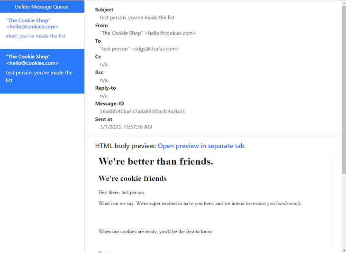Click the "We're better than friends." heading

pos(155,161)
